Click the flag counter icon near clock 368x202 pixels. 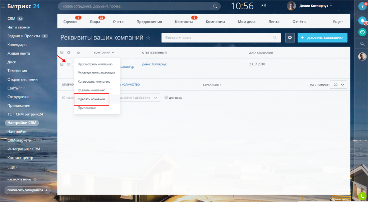click(263, 5)
